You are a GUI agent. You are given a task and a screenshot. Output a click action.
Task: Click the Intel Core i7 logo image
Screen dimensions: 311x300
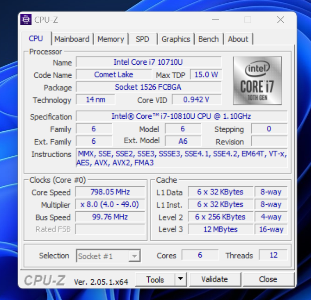[257, 81]
